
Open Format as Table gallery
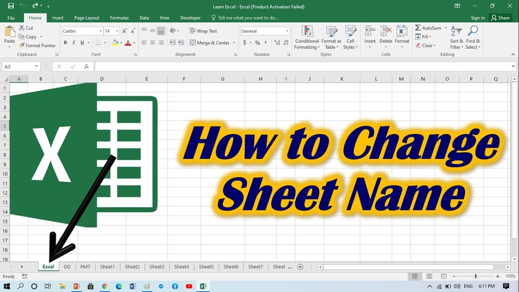click(331, 37)
